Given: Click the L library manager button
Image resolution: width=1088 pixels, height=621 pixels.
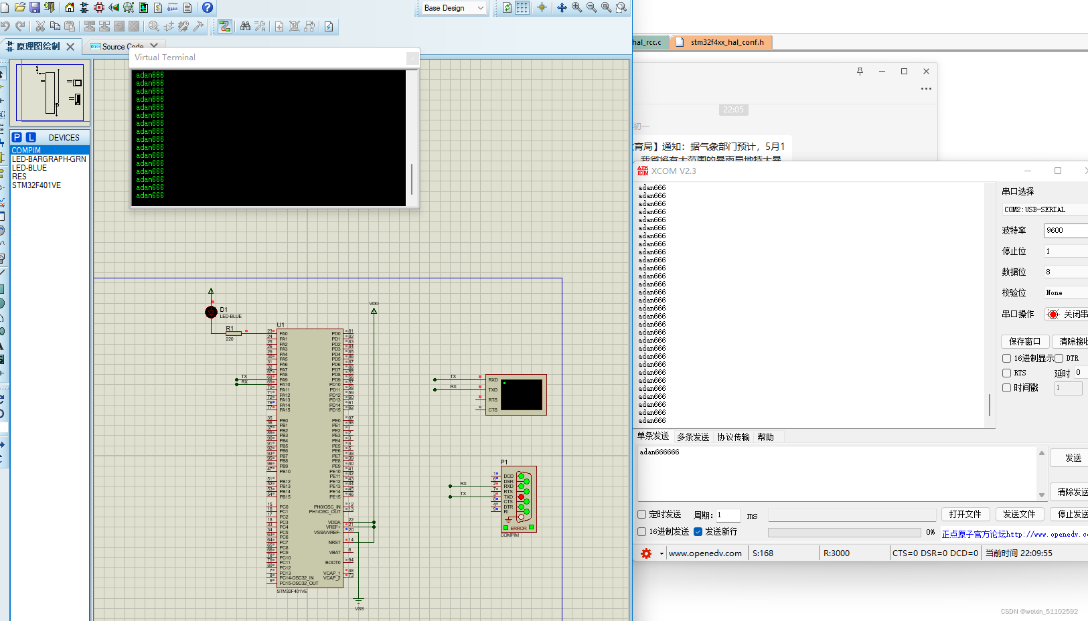Looking at the screenshot, I should [31, 137].
